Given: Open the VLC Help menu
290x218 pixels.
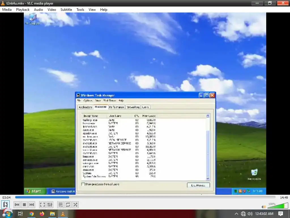Looking at the screenshot, I should coord(104,10).
